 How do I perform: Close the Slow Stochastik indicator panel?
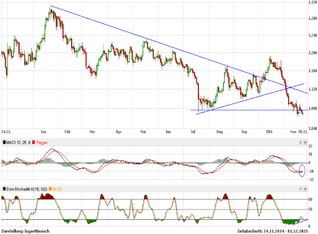[x=306, y=188]
